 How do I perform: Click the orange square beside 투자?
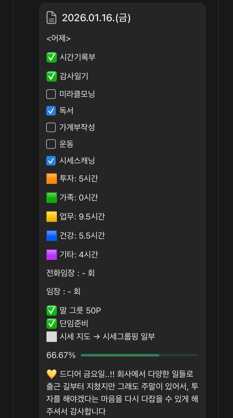click(52, 179)
